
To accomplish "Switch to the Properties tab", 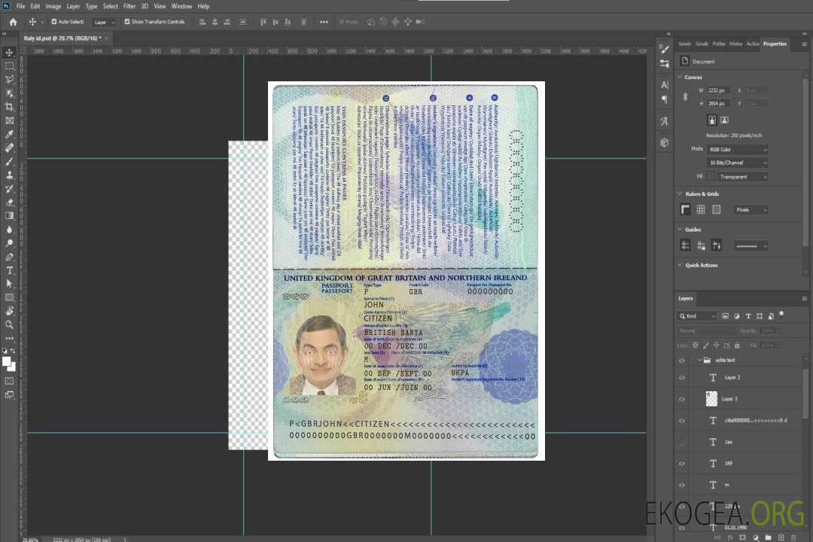I will [x=775, y=44].
